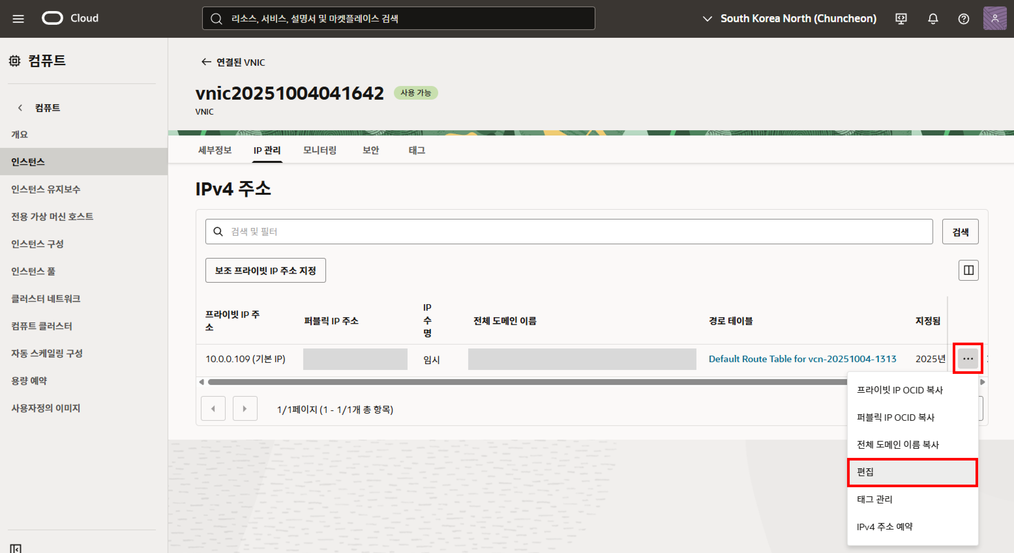The height and width of the screenshot is (553, 1014).
Task: Select 편집 from the context menu
Action: click(x=912, y=472)
